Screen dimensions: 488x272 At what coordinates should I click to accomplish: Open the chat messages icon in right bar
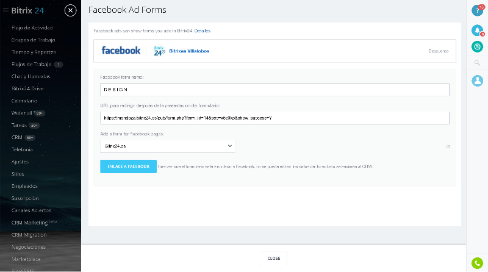[x=477, y=47]
